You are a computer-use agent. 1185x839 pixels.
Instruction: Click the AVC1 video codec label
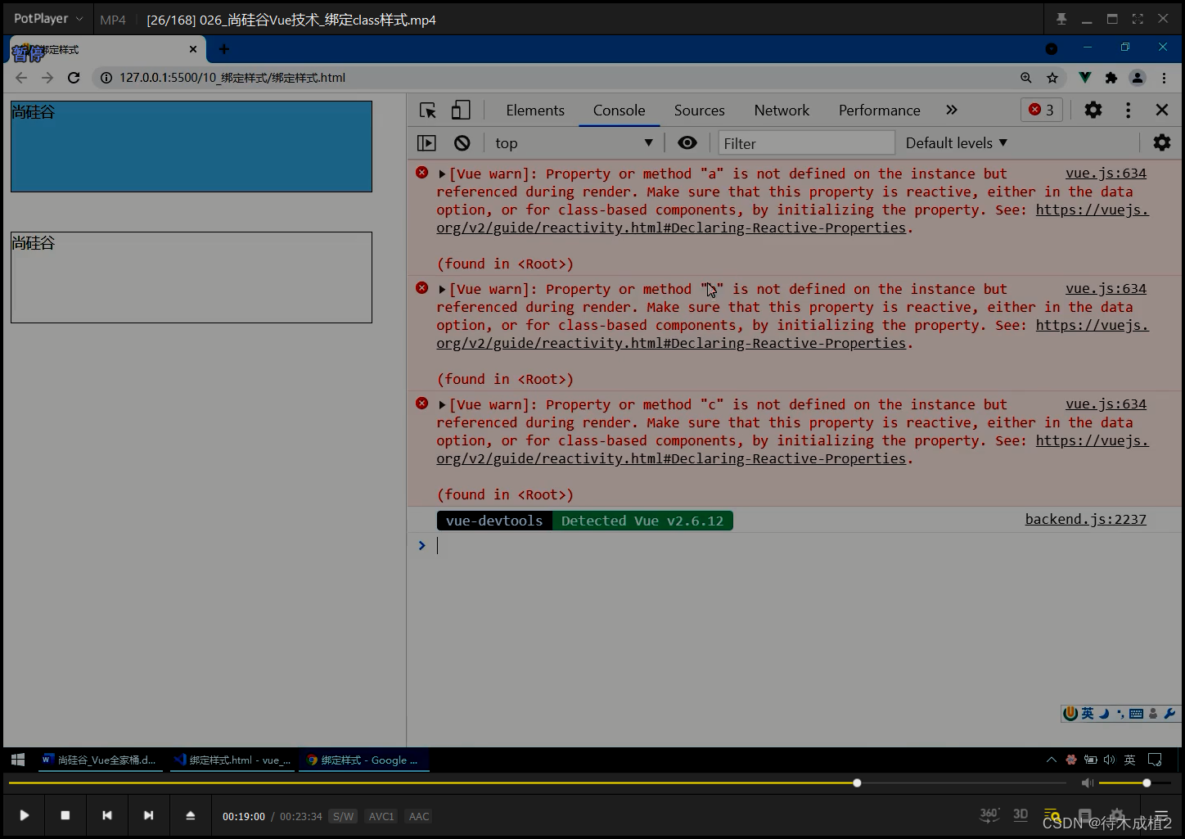click(381, 816)
